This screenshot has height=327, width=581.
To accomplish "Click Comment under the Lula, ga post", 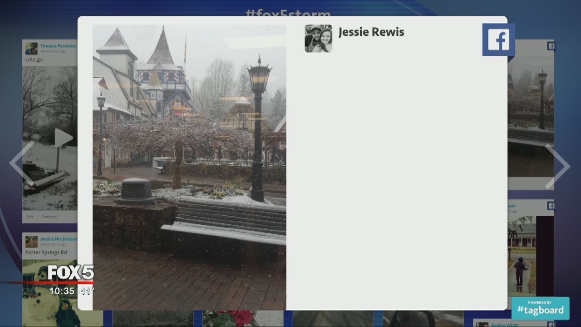I will pyautogui.click(x=49, y=217).
